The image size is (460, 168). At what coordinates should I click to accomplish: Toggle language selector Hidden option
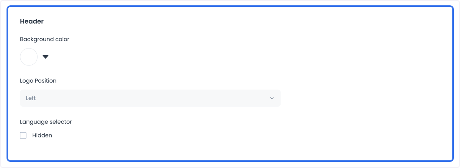click(23, 135)
